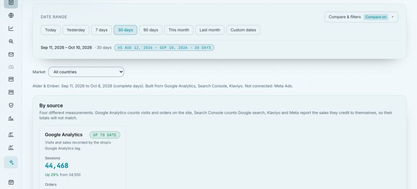Click the 44,468 sessions value

pos(57,165)
